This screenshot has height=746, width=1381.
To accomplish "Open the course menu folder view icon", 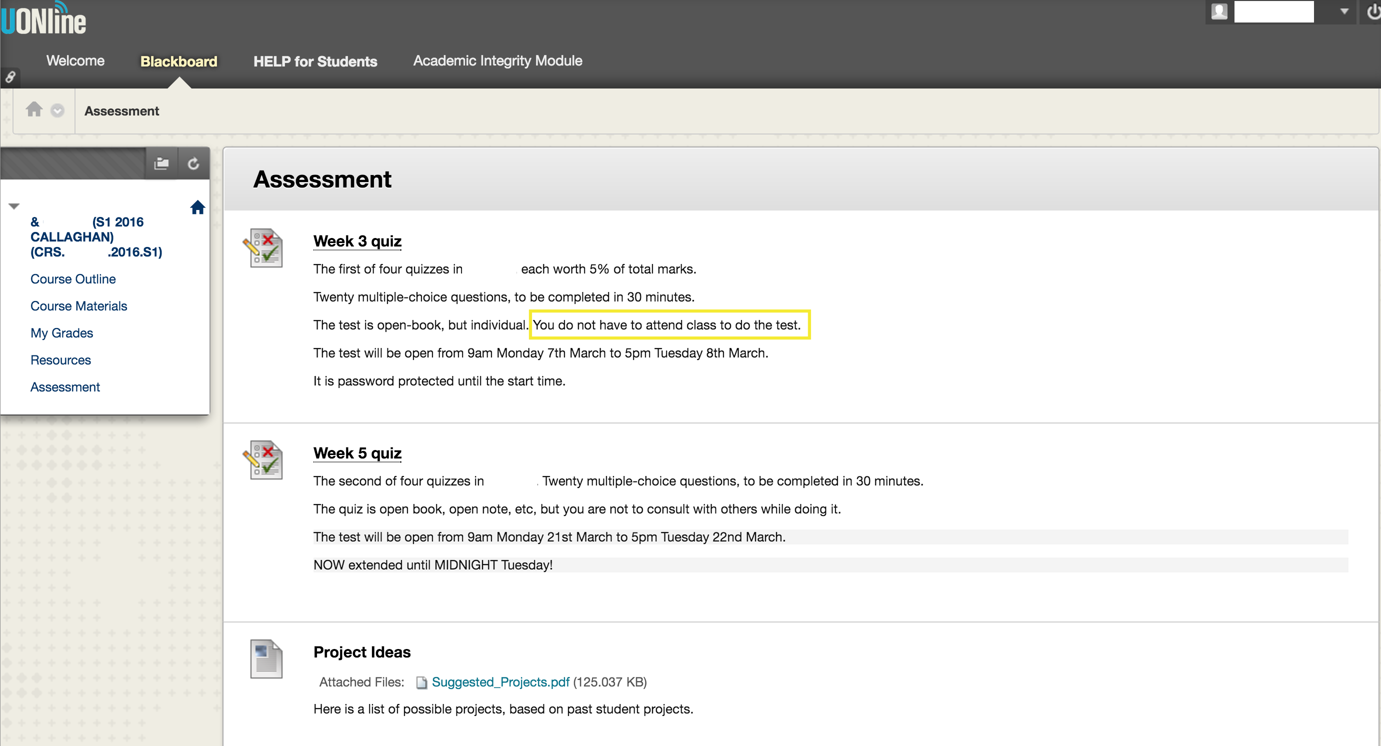I will point(161,163).
